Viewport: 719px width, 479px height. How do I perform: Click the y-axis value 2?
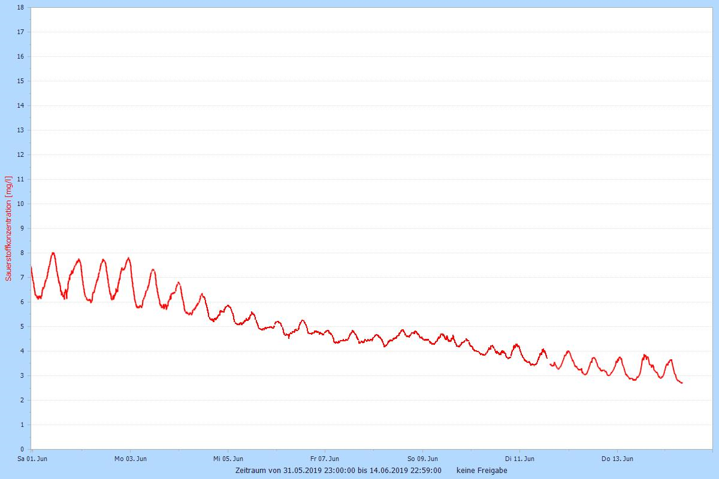(x=22, y=400)
